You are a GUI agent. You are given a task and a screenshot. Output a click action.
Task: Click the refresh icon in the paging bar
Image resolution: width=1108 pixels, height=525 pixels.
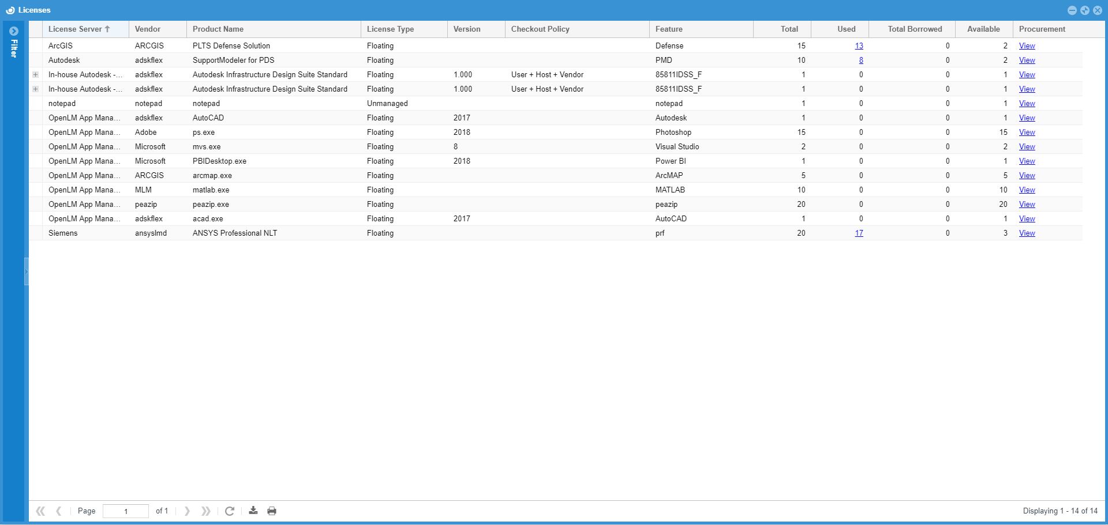[229, 511]
